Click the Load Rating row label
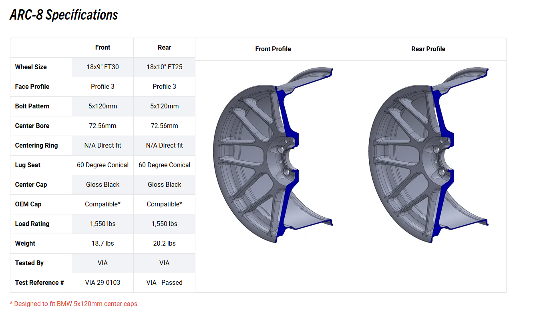This screenshot has height=316, width=537. pyautogui.click(x=32, y=224)
